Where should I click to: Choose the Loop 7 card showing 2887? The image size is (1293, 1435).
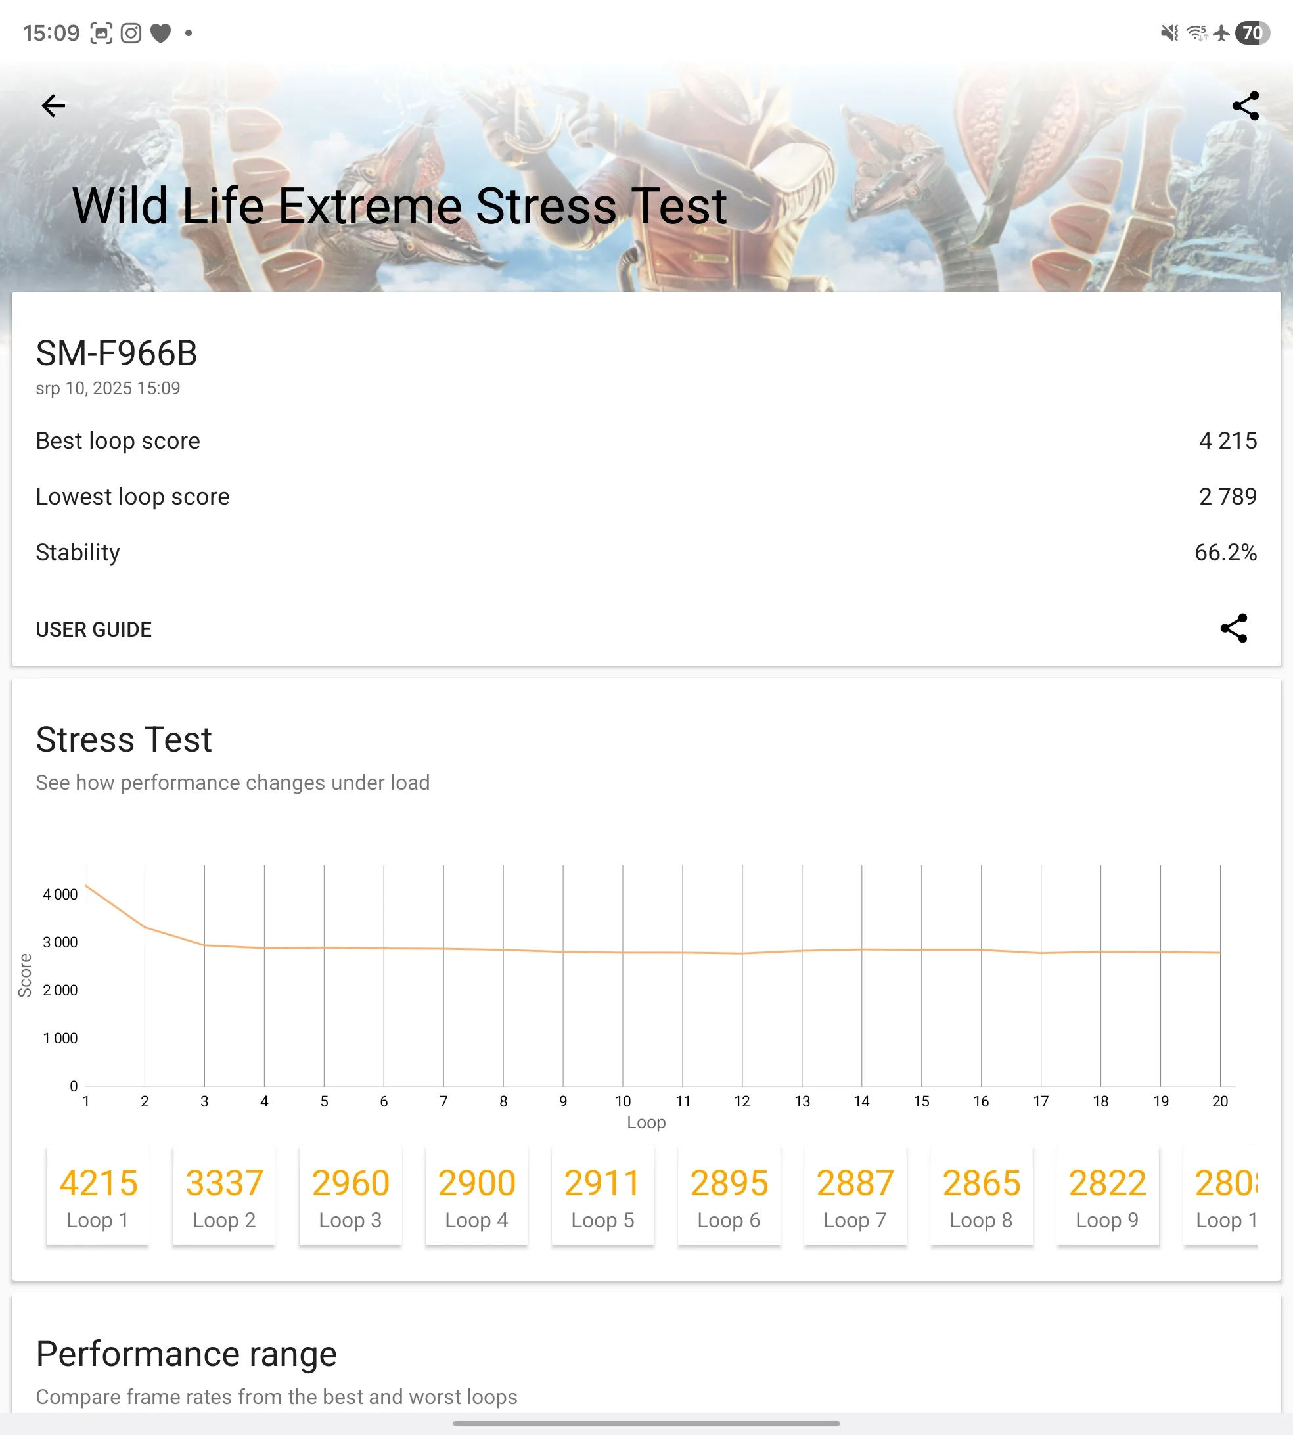855,1196
